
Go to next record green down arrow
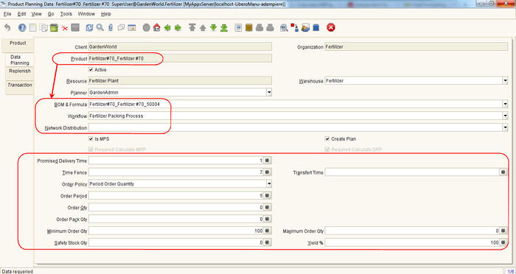tap(213, 28)
